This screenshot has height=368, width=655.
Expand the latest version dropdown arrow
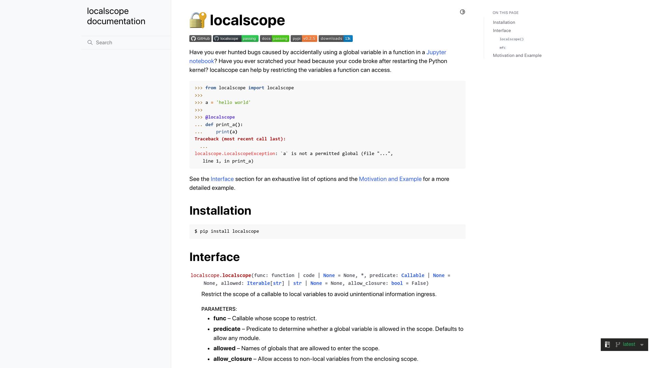[x=642, y=345]
